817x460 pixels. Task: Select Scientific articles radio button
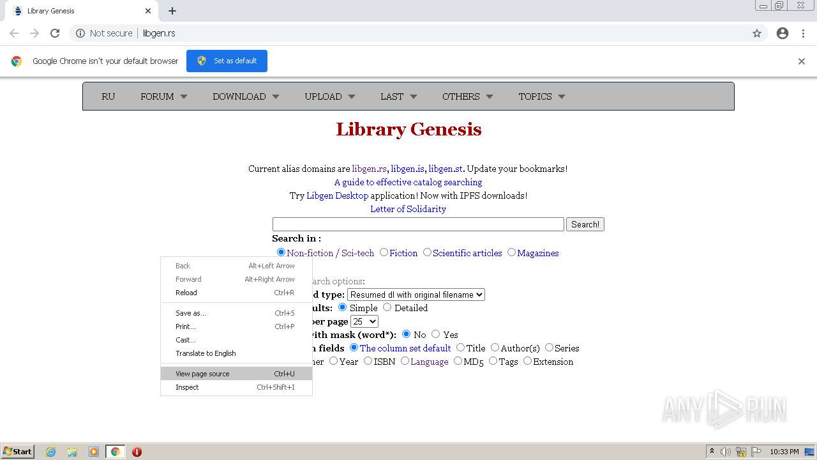[x=427, y=252]
